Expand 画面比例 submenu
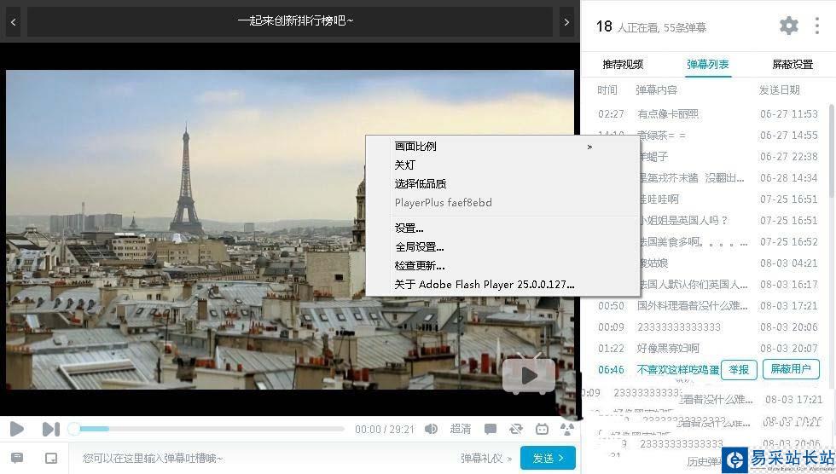This screenshot has height=474, width=836. (x=502, y=146)
